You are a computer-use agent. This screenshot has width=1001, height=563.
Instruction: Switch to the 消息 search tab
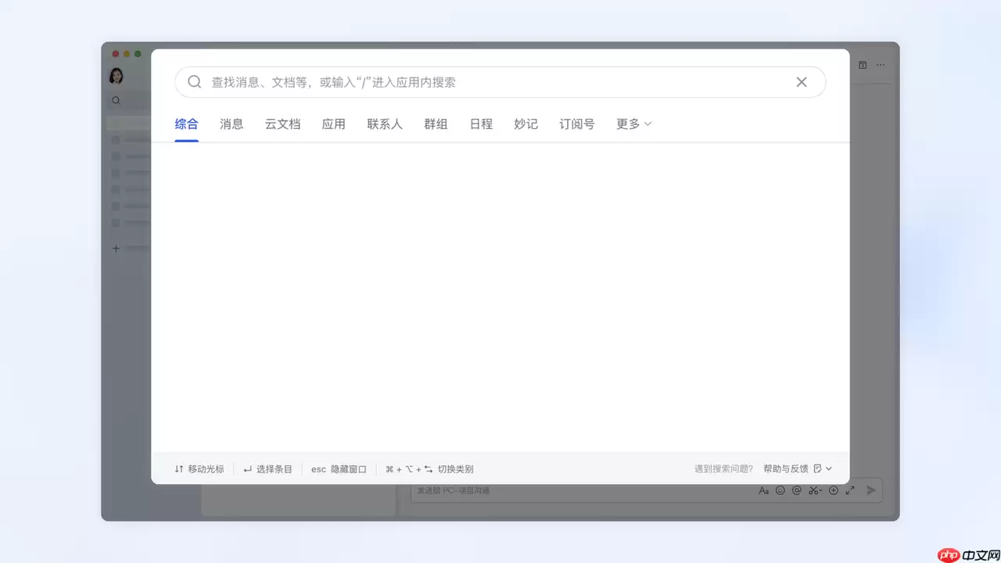tap(231, 124)
